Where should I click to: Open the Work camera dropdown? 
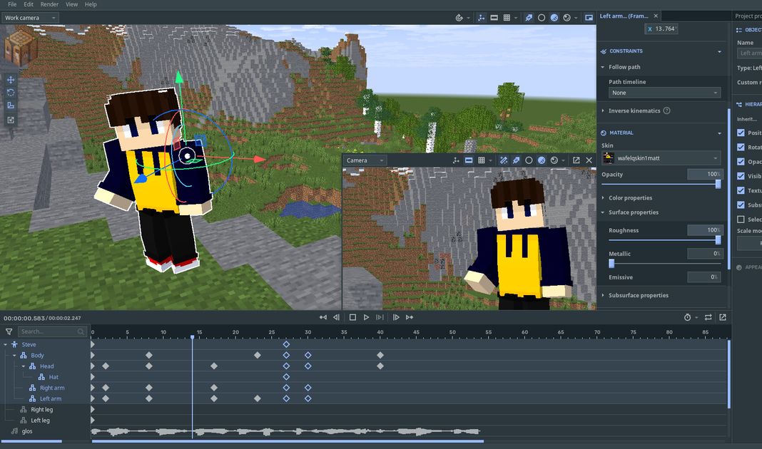point(30,17)
